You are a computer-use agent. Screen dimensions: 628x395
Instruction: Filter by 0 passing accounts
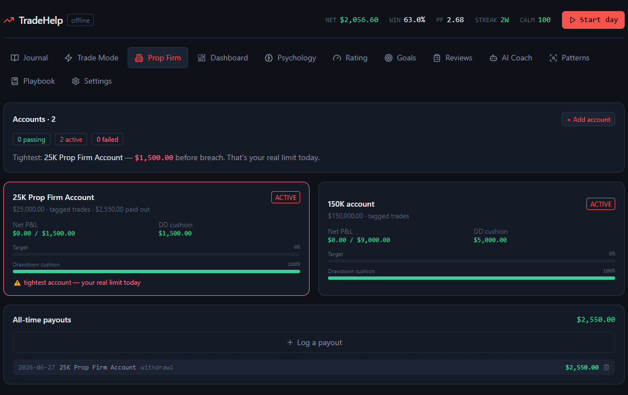click(x=31, y=140)
